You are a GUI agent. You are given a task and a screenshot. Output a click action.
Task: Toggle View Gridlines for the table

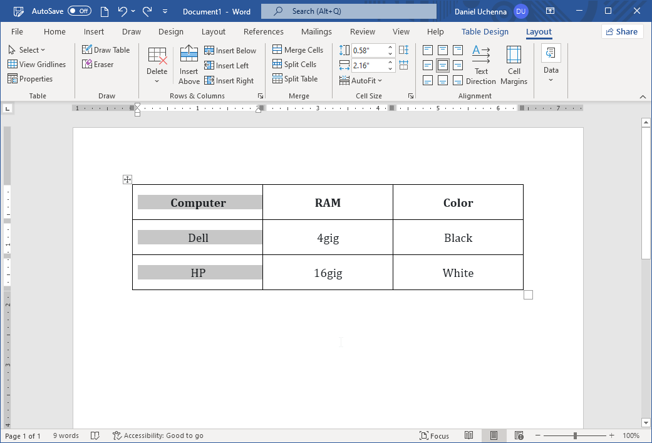coord(36,65)
